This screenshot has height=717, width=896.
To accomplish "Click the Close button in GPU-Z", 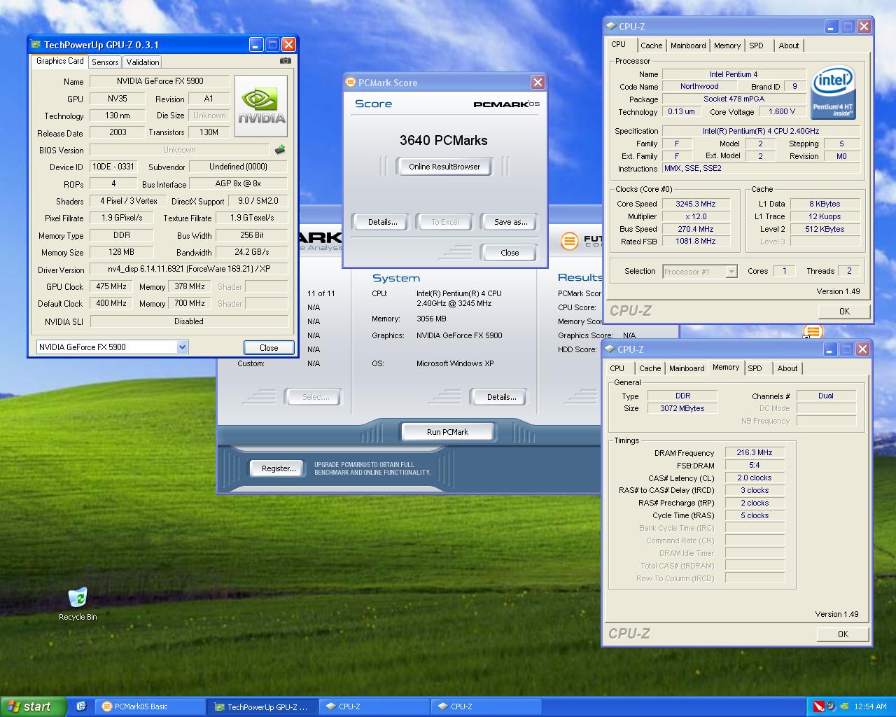I will (x=269, y=347).
